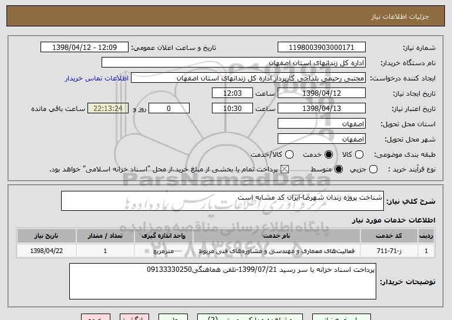Click the buyer notes text area
The image size is (452, 320).
point(222,281)
